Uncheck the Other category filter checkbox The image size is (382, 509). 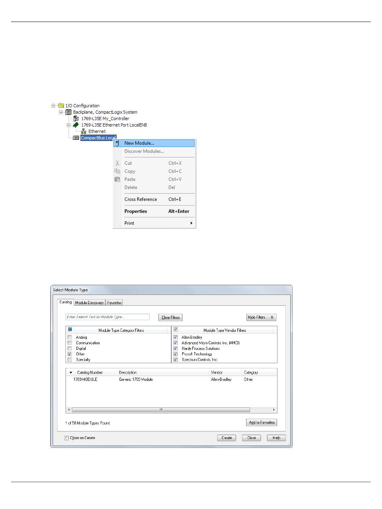coord(70,354)
